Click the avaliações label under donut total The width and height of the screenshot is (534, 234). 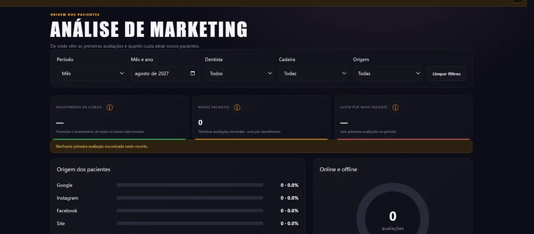click(393, 229)
